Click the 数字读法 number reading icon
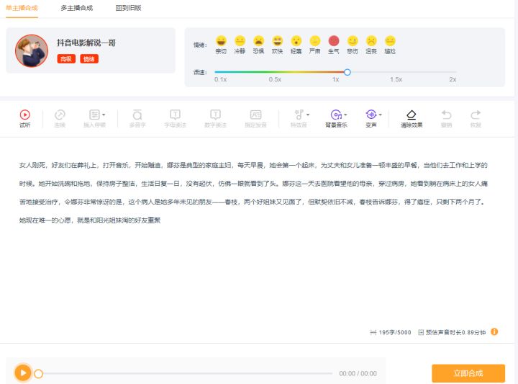The image size is (518, 384). click(215, 115)
